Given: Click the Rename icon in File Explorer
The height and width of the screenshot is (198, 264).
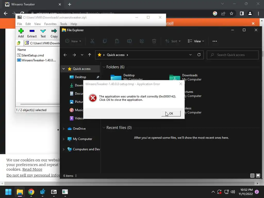Looking at the screenshot, I should pos(129,41).
